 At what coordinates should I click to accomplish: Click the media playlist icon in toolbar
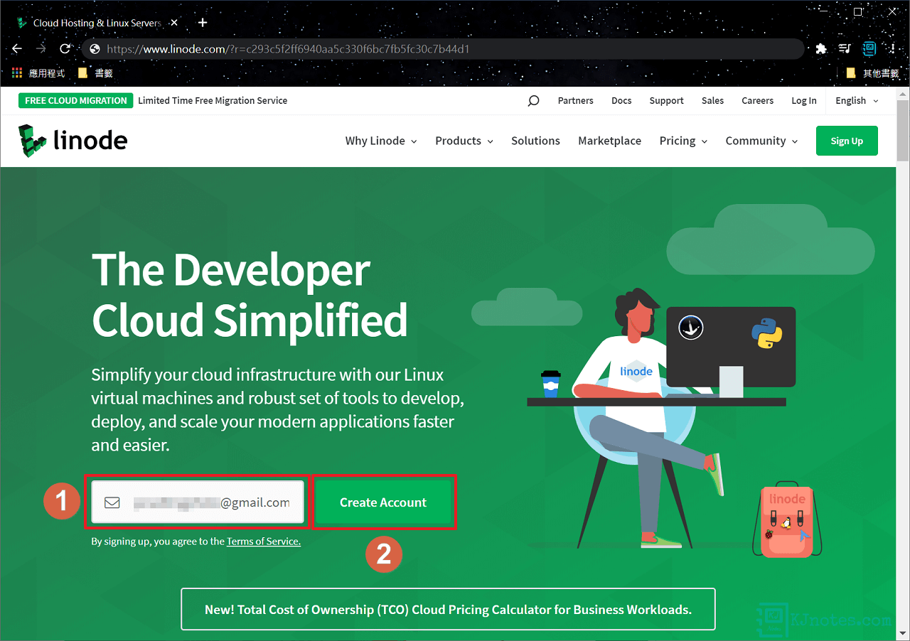(845, 48)
